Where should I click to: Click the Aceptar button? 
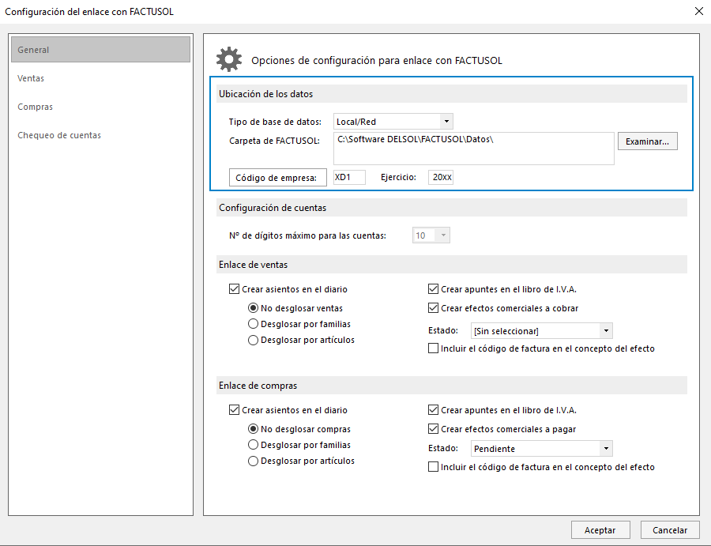click(x=600, y=529)
